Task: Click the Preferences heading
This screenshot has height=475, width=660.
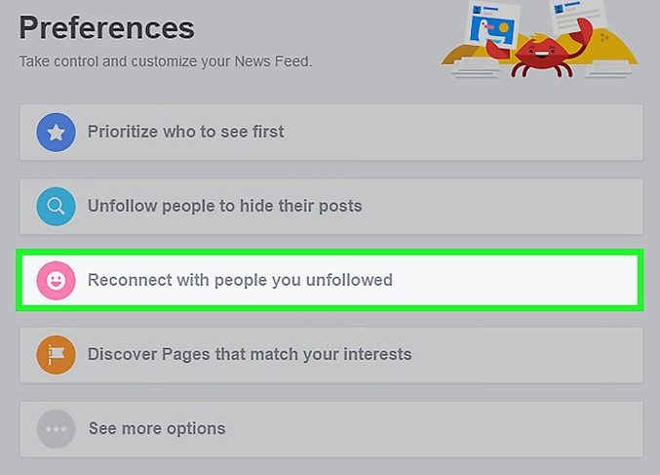Action: [107, 27]
